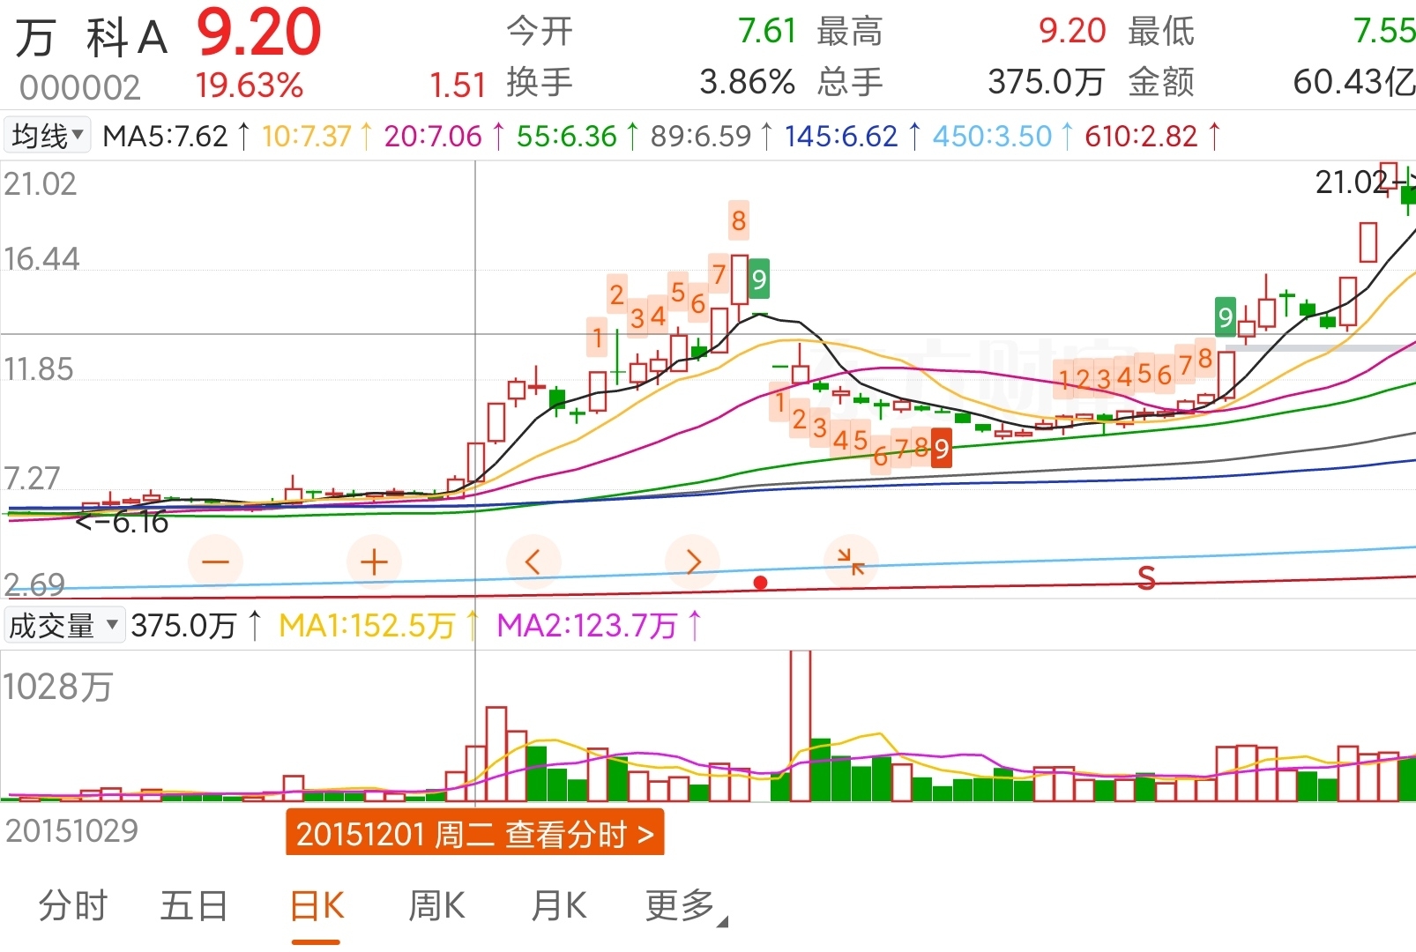
Task: Tap the 16.44 price axis label
Action: pyautogui.click(x=41, y=258)
